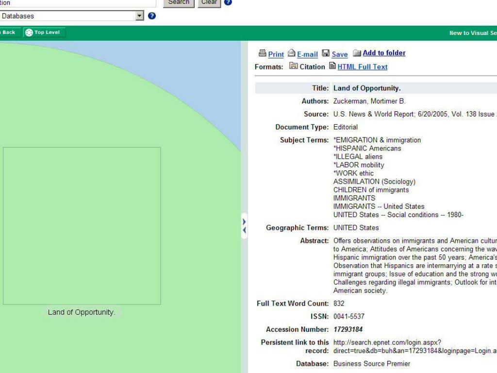Click the Add to folder link
This screenshot has height=373, width=497.
click(x=384, y=53)
